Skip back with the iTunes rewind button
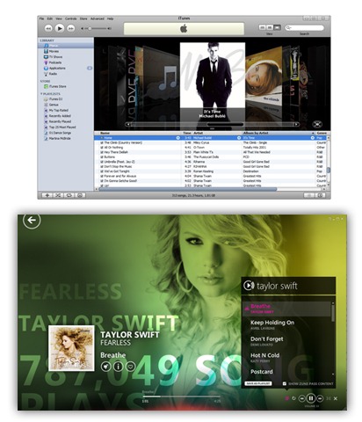Screen dimensions: 362x422 48,28
